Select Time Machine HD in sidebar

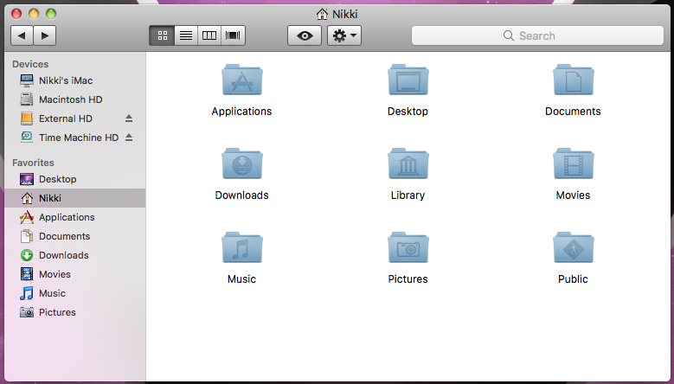[75, 138]
